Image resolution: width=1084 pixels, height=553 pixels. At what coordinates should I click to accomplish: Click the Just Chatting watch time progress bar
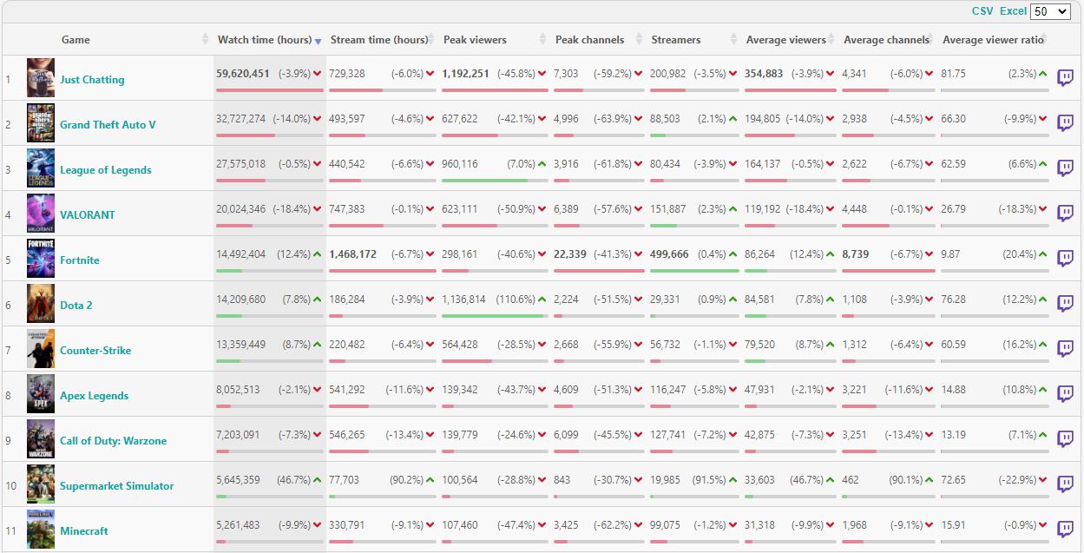point(269,89)
